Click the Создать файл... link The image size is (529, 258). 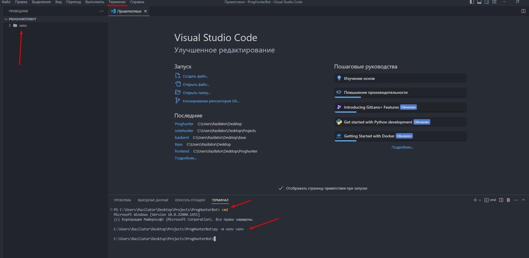(x=195, y=76)
